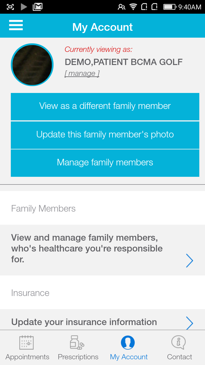This screenshot has height=365, width=205.
Task: Tap the Play Store icon in status bar
Action: (24, 7)
